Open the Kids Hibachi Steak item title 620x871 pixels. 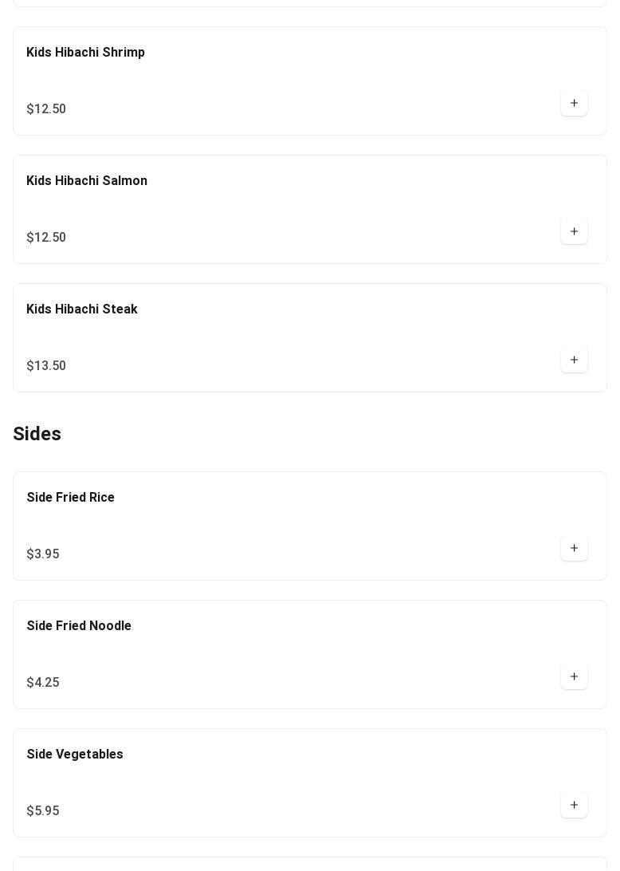point(82,309)
